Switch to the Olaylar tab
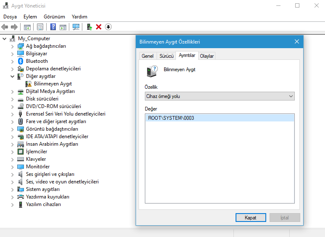The height and width of the screenshot is (237, 325). tap(207, 56)
